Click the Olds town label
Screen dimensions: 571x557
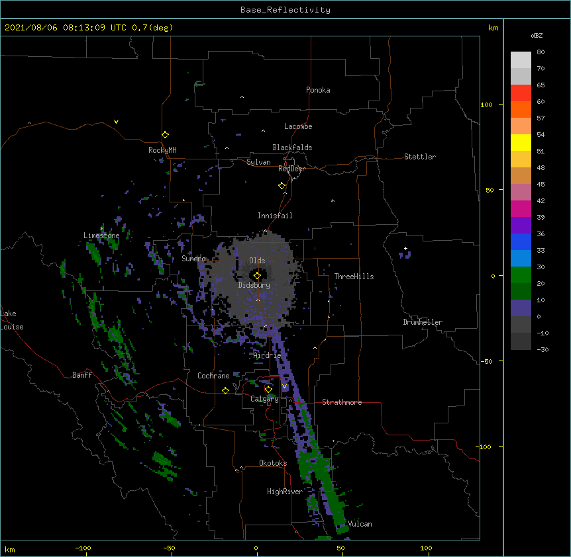click(x=257, y=261)
